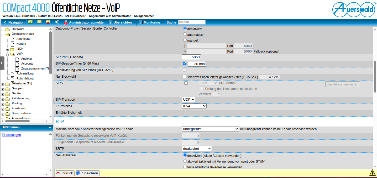The image size is (377, 178).
Task: Click the red lock logout icon
Action: pos(66,22)
